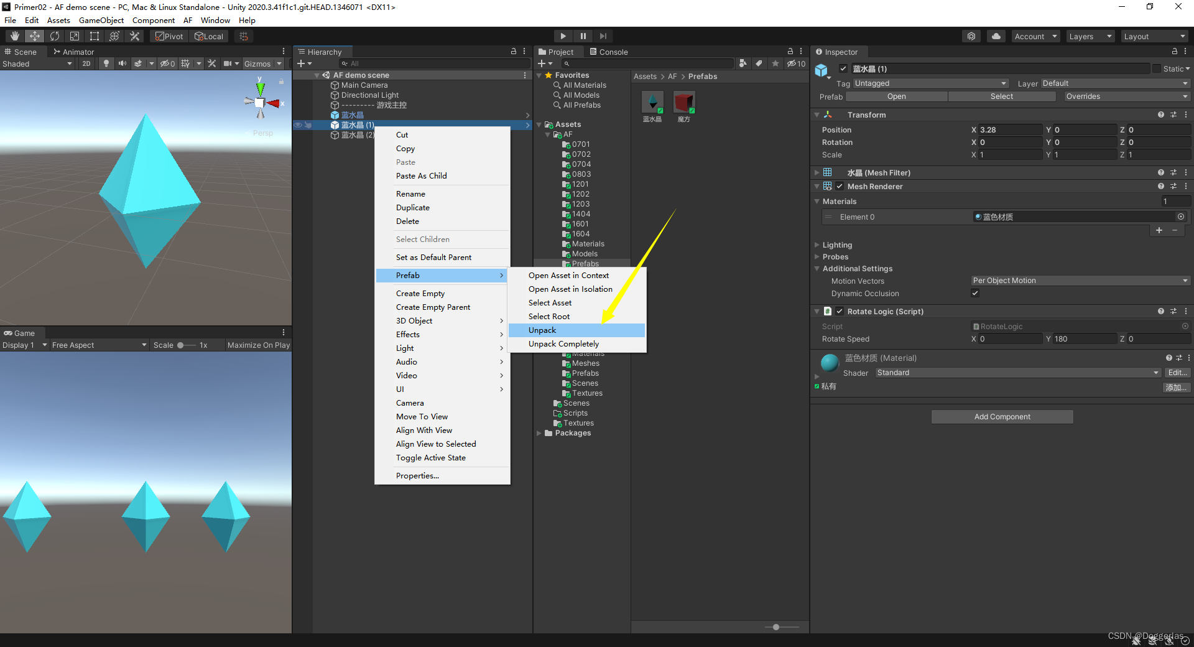Add a material element with plus
The width and height of the screenshot is (1194, 647).
point(1159,230)
